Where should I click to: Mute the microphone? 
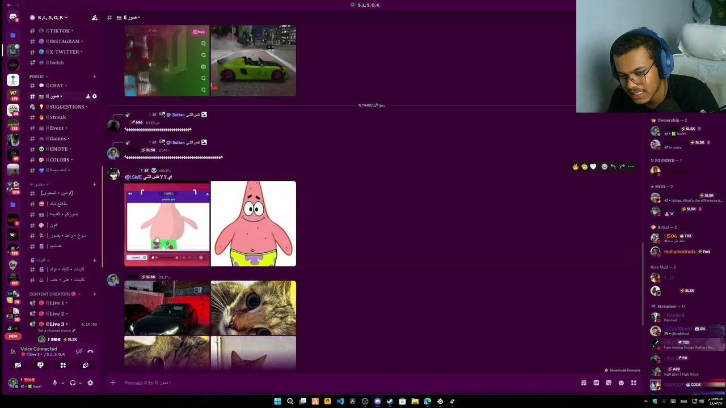(x=55, y=383)
